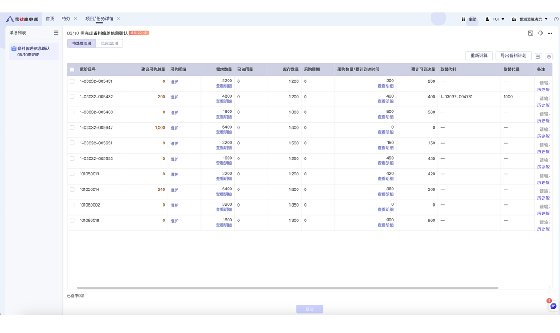Select all rows header checkbox

coord(72,70)
